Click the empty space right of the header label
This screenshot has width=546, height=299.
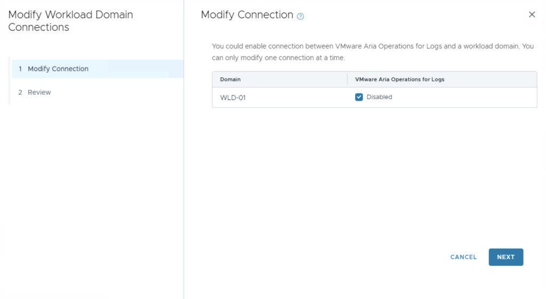[x=491, y=79]
